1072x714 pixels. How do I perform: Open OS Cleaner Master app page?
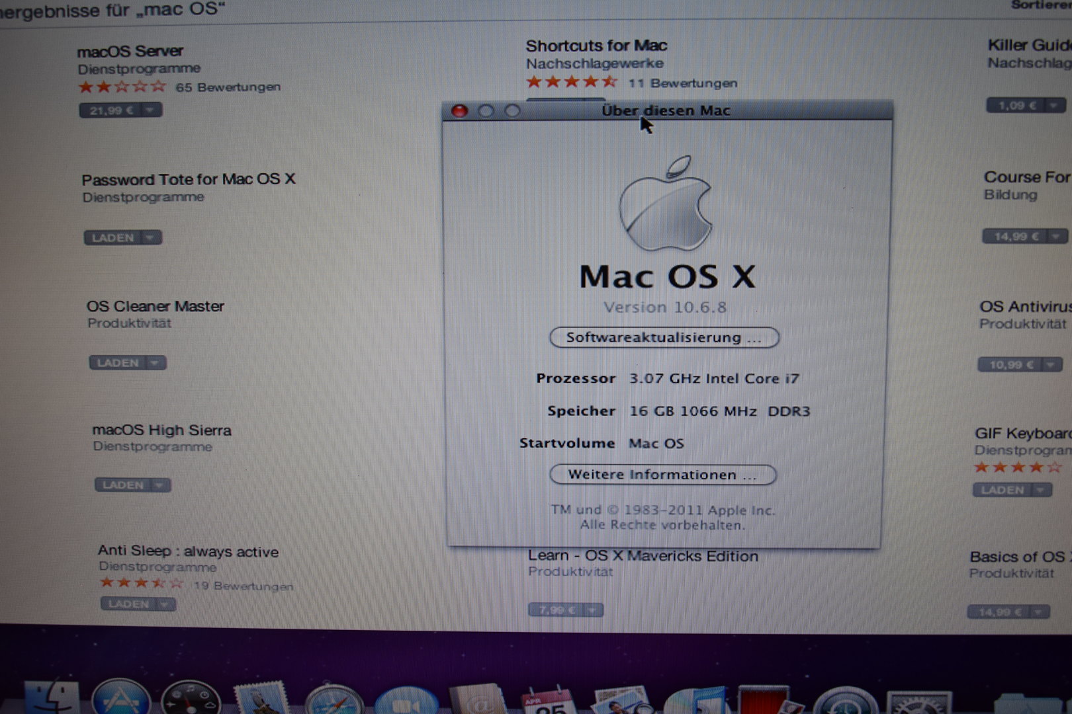[x=156, y=306]
